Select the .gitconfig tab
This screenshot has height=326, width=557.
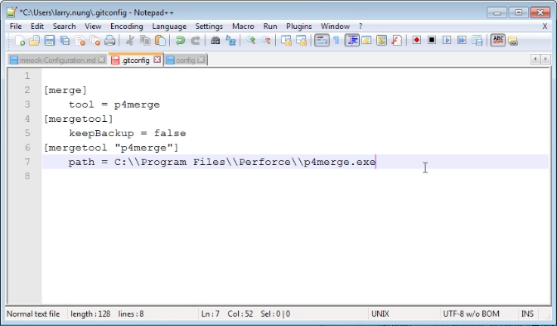coord(135,60)
